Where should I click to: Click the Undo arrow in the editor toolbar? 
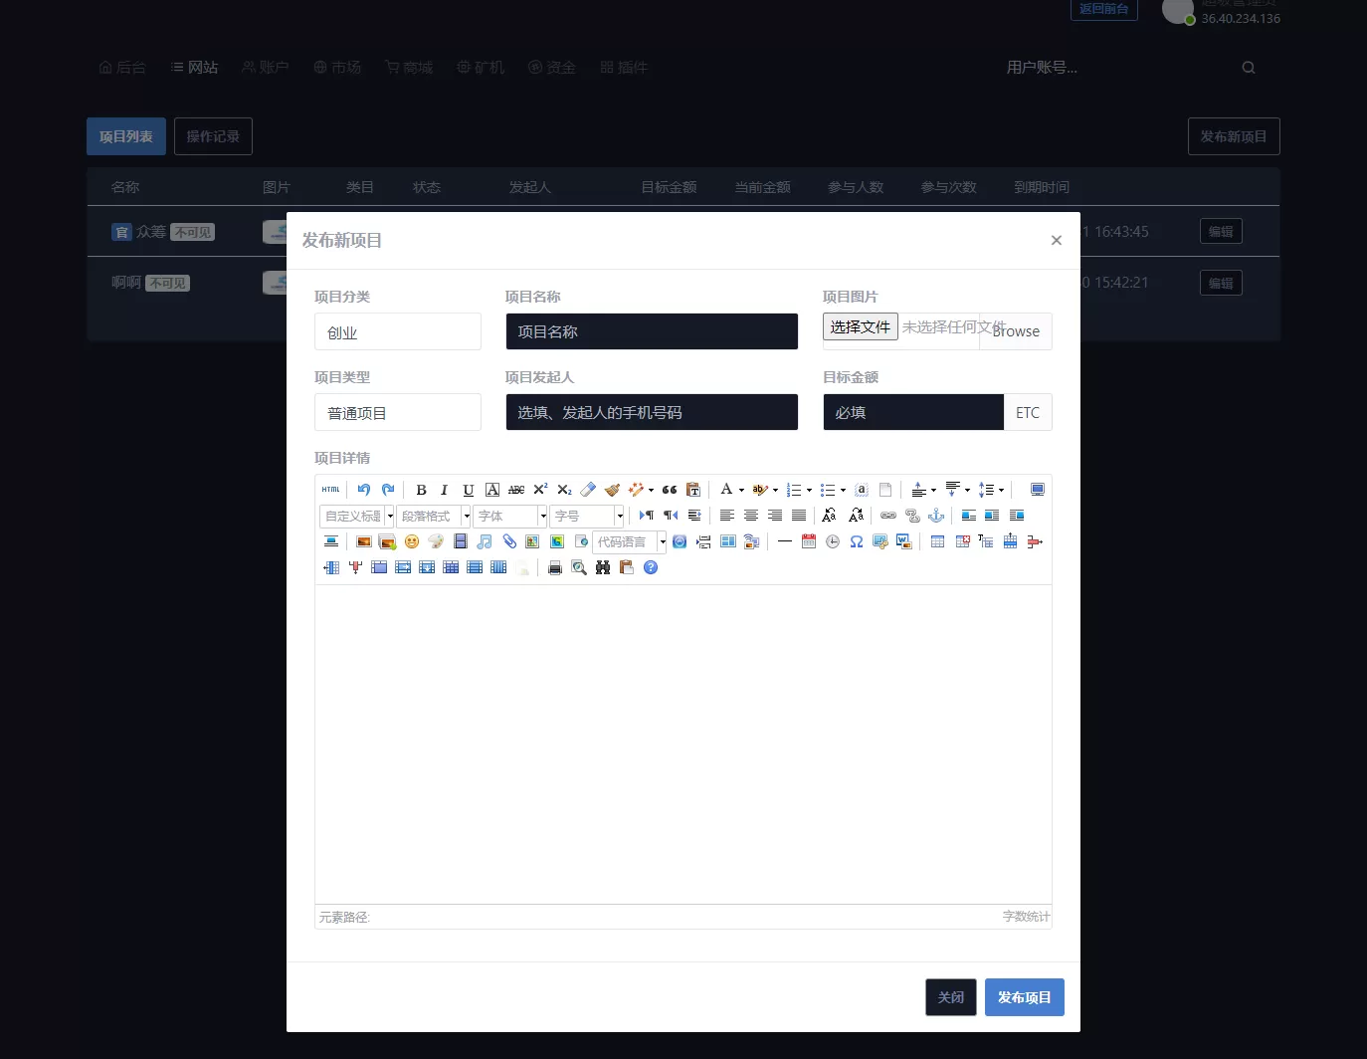[365, 489]
